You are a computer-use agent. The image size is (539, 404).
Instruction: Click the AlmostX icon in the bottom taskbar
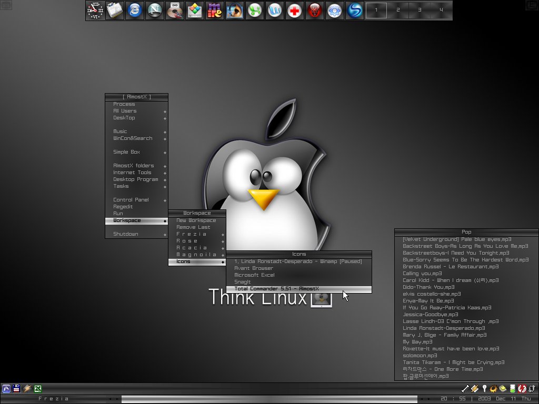[6, 389]
